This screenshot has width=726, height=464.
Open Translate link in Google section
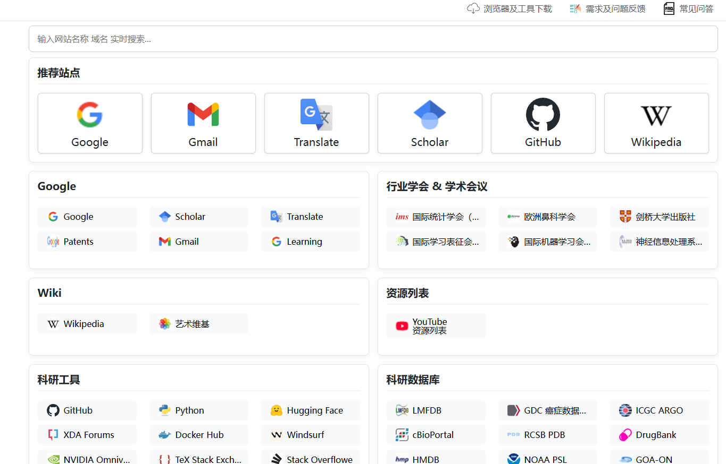(x=311, y=217)
